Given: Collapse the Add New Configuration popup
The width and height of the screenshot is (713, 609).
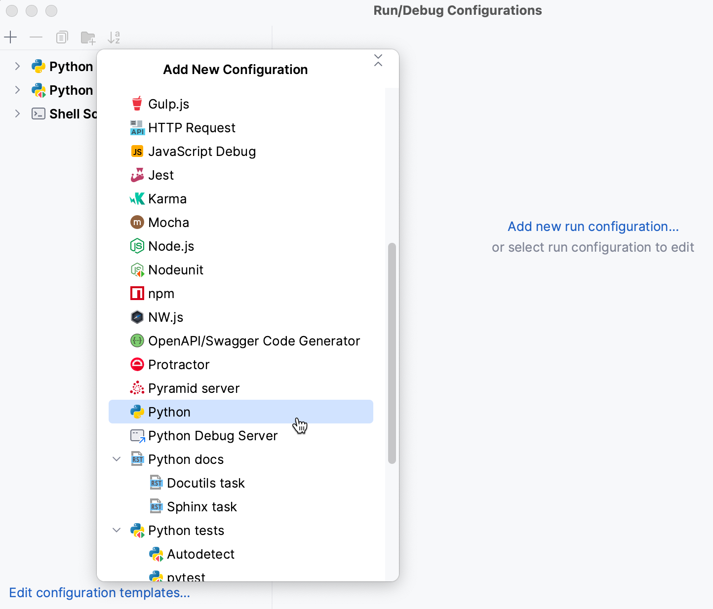Looking at the screenshot, I should (378, 59).
